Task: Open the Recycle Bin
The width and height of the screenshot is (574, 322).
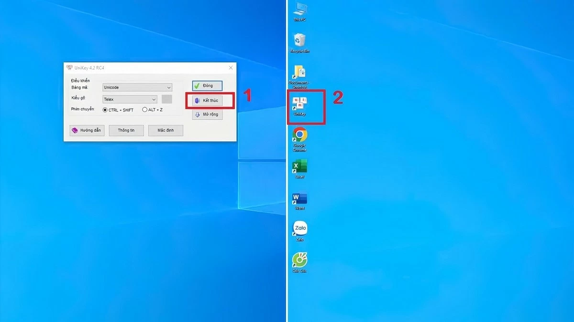Action: tap(299, 43)
